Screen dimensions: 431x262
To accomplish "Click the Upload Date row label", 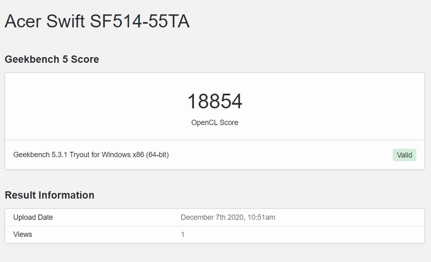I will [33, 218].
